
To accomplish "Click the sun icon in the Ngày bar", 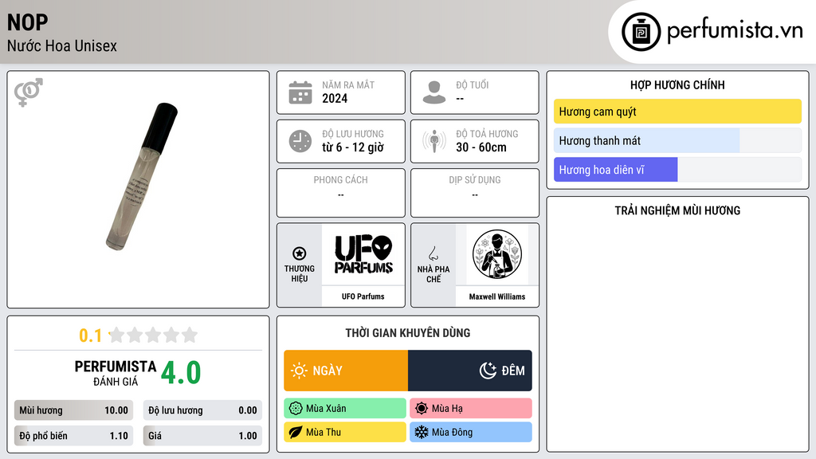I will [300, 371].
